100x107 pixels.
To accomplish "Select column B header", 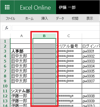I will (x=44, y=36).
